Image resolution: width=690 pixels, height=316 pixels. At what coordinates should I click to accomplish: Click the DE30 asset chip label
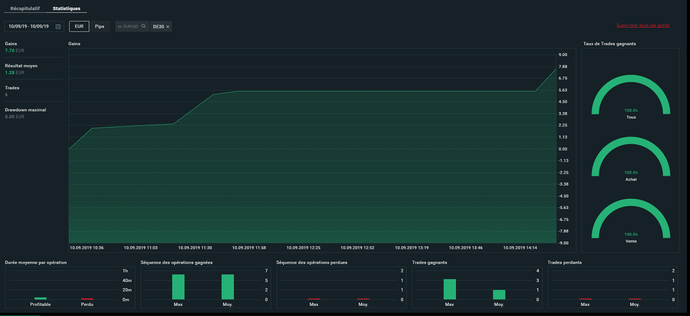(158, 27)
